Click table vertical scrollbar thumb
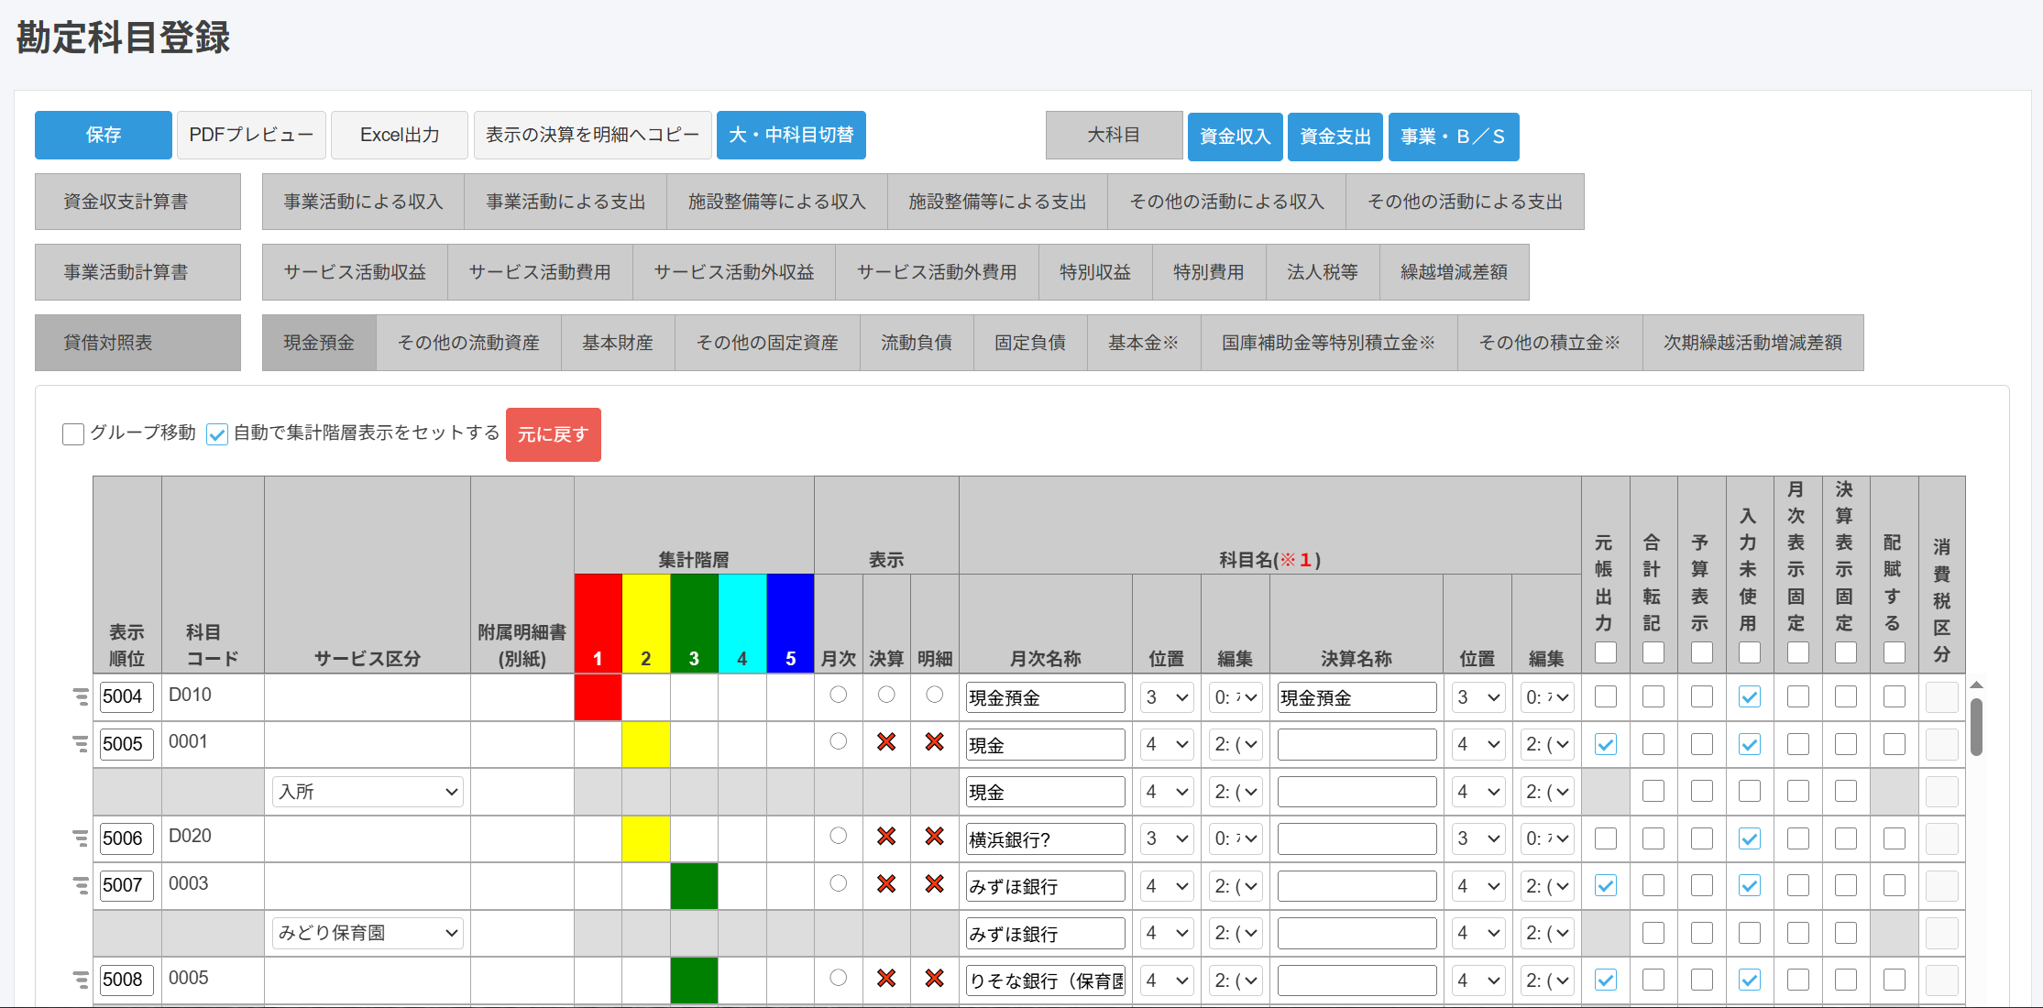Screen dimensions: 2043x1008 [1976, 727]
